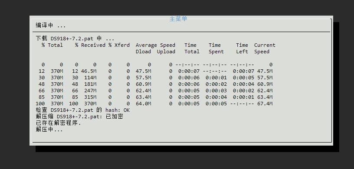The image size is (354, 169).
Task: Click the Time Spent column header
Action: click(216, 48)
